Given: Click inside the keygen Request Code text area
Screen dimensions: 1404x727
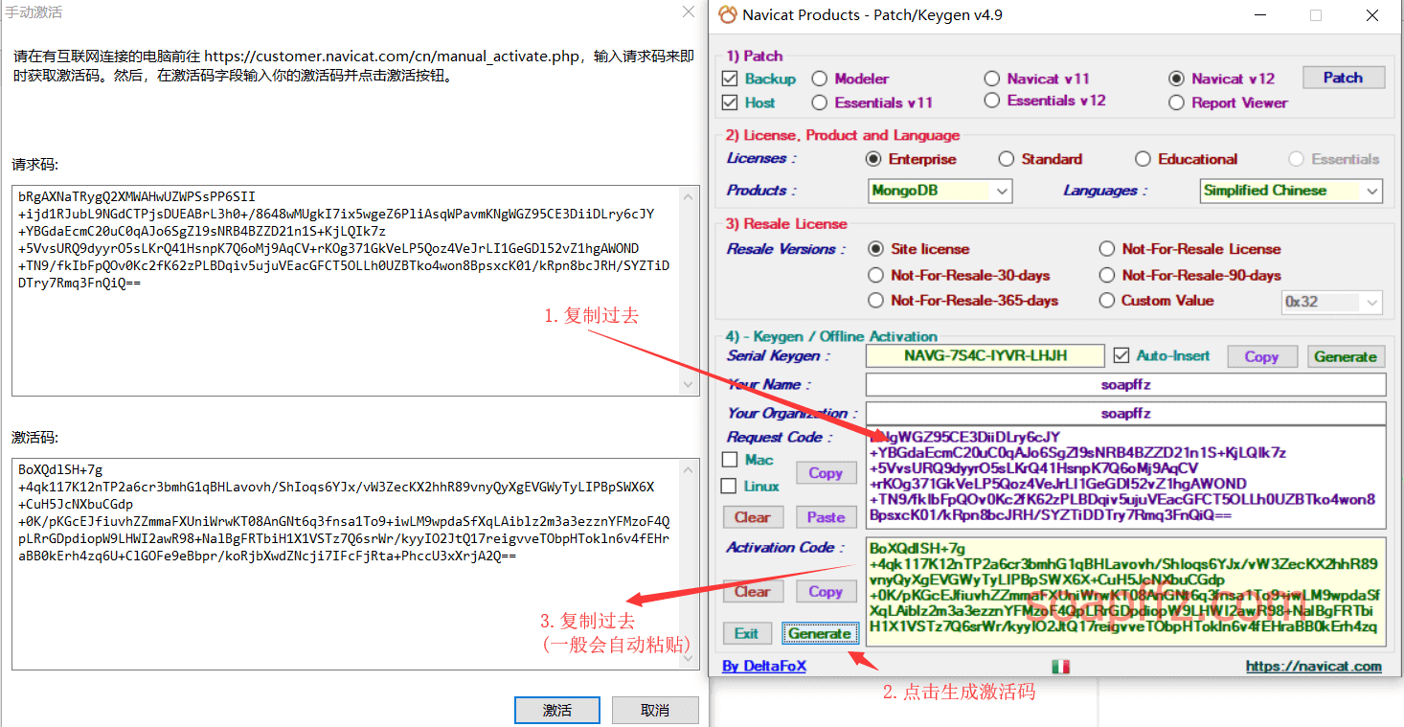Looking at the screenshot, I should pyautogui.click(x=1126, y=477).
